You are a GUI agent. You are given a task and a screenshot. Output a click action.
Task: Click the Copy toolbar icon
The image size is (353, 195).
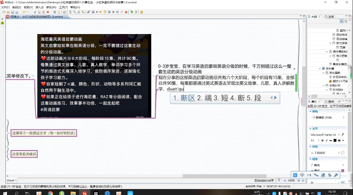click(x=39, y=12)
